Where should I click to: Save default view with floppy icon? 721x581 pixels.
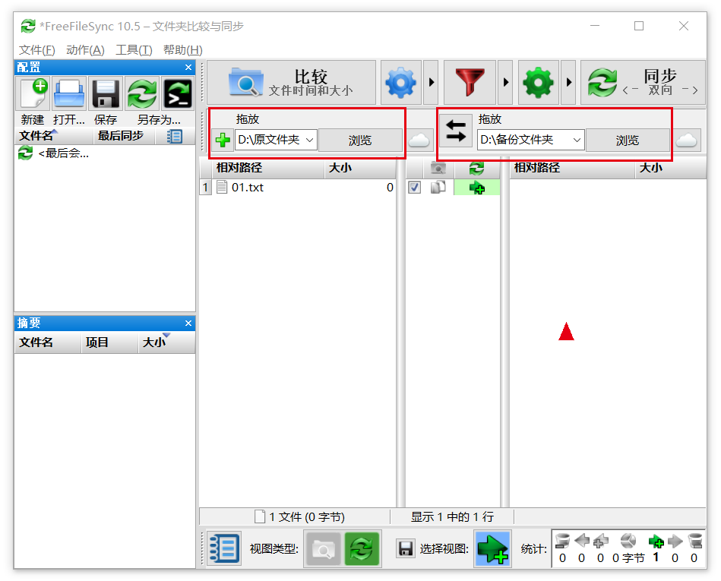click(406, 548)
